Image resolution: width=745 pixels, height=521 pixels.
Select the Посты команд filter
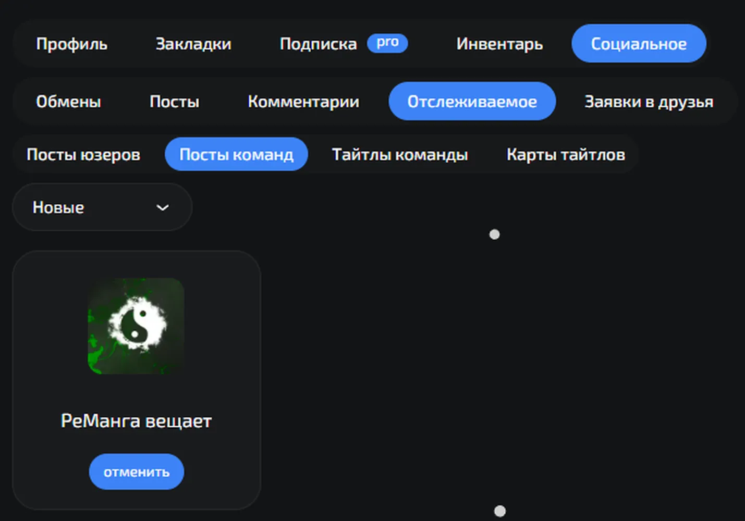point(236,154)
